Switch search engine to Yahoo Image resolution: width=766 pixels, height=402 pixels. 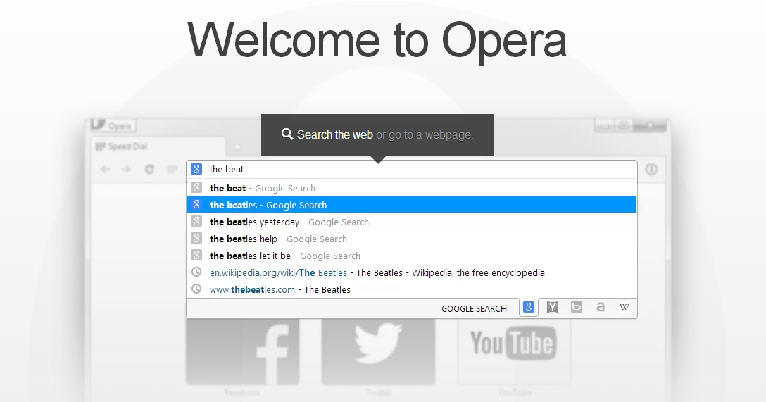pos(553,307)
